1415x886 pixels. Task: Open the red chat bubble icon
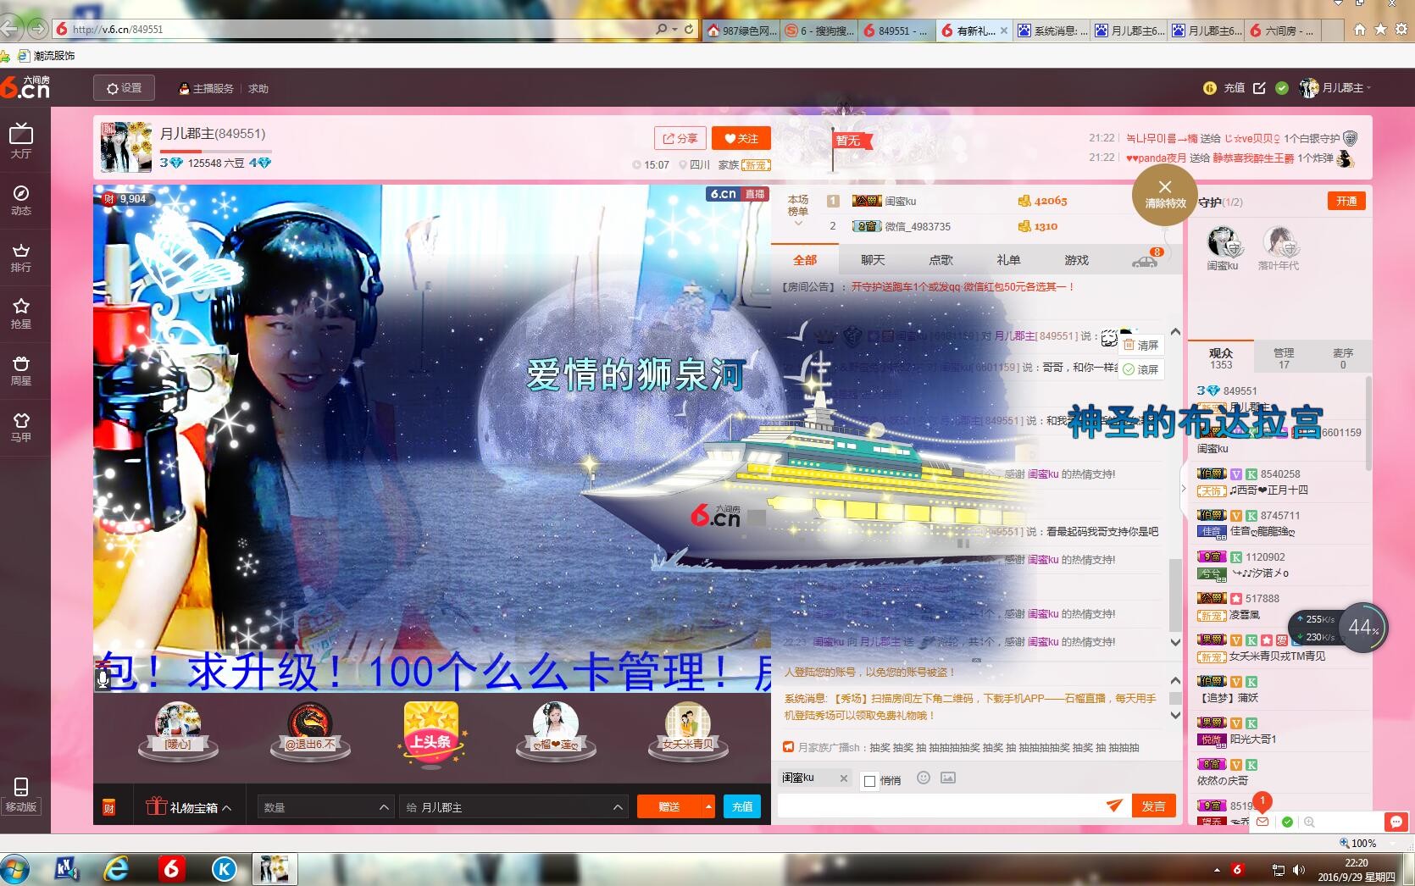[1396, 822]
